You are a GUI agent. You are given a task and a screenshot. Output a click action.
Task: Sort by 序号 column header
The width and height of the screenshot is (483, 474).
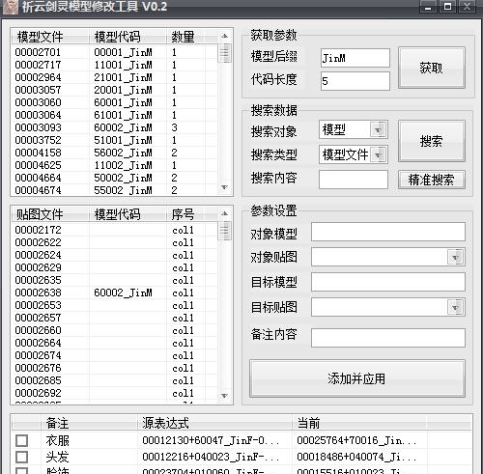pyautogui.click(x=185, y=214)
